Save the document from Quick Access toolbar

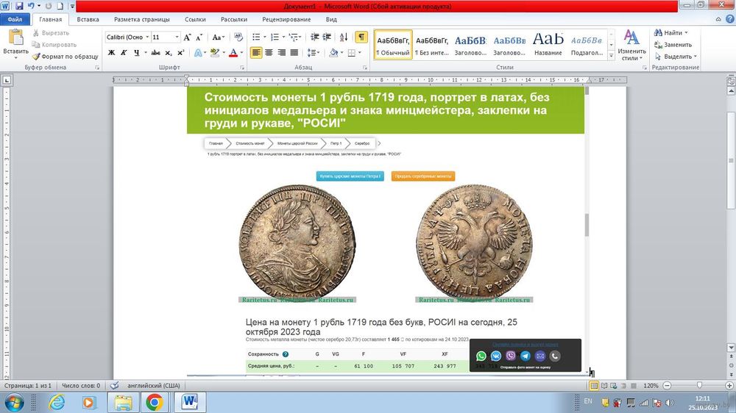[x=19, y=6]
